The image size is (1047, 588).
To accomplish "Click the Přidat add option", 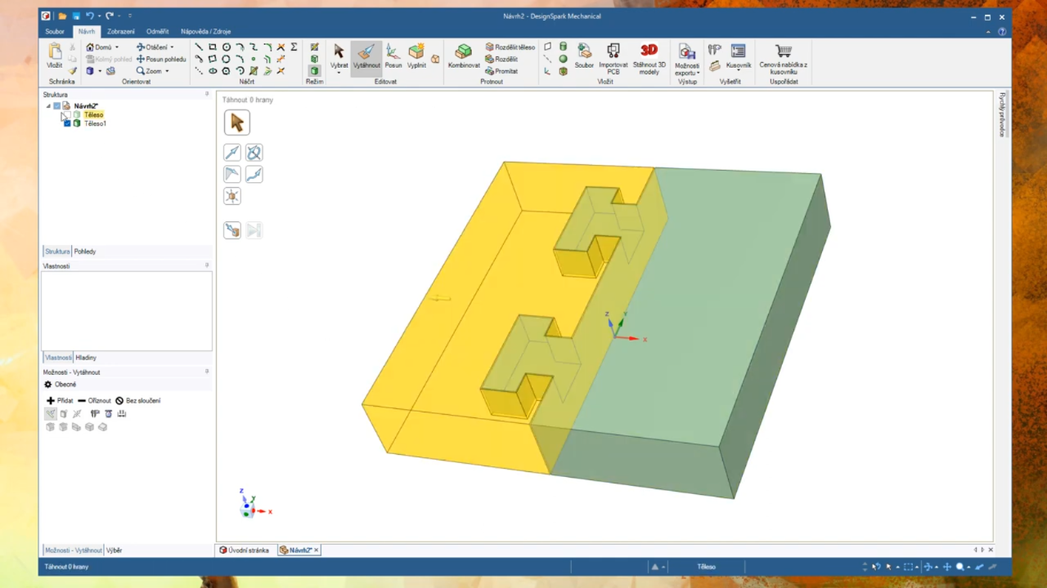I will [60, 401].
